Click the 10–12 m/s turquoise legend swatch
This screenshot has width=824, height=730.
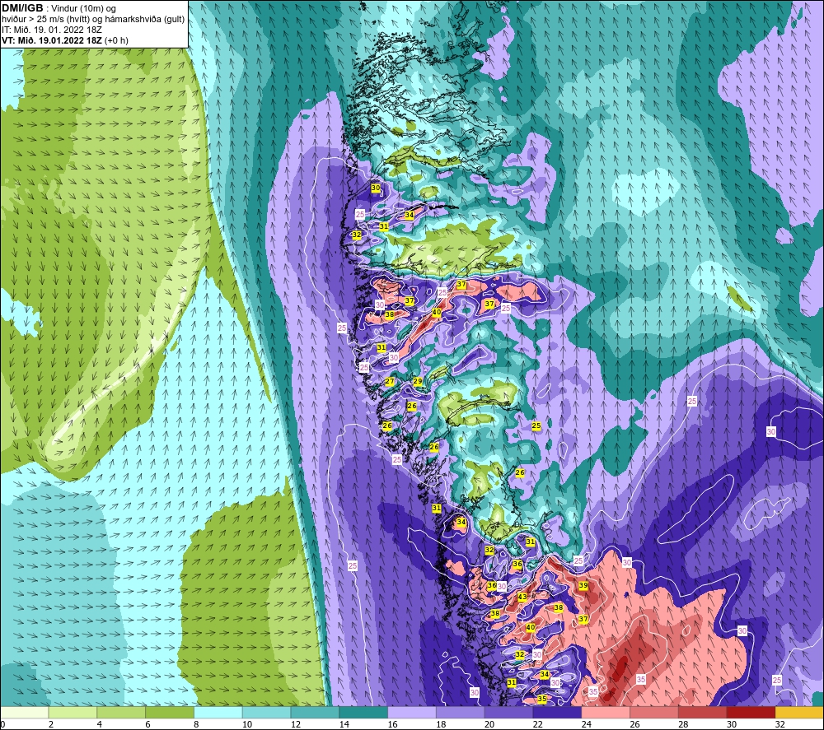point(267,712)
